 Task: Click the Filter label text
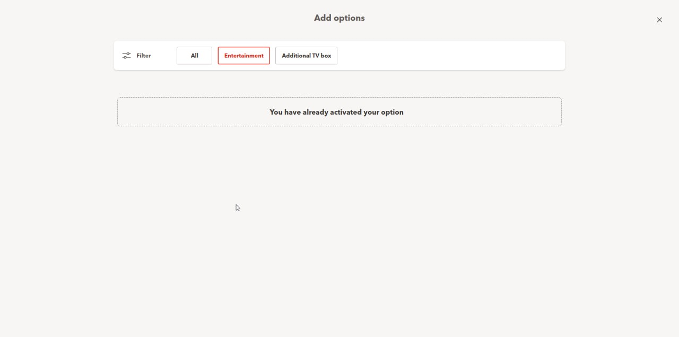click(x=144, y=56)
